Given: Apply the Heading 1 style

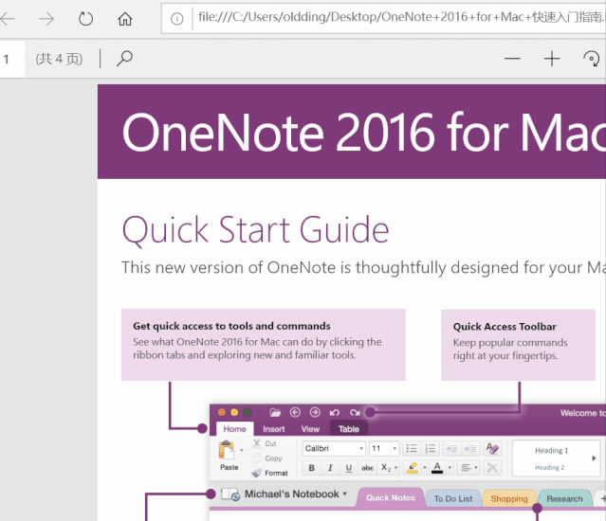Looking at the screenshot, I should coord(551,450).
